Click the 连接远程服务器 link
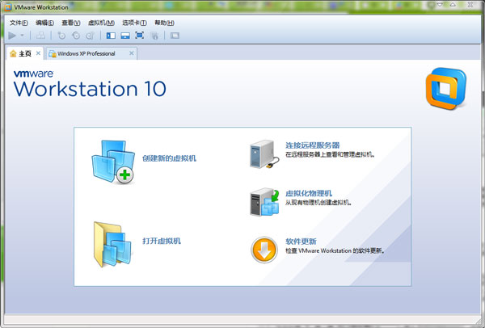The width and height of the screenshot is (485, 328). coord(312,145)
